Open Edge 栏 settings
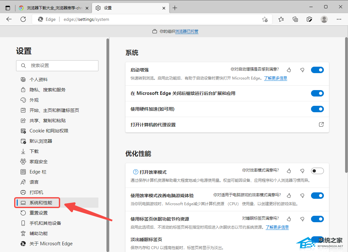The image size is (348, 252). click(57, 172)
